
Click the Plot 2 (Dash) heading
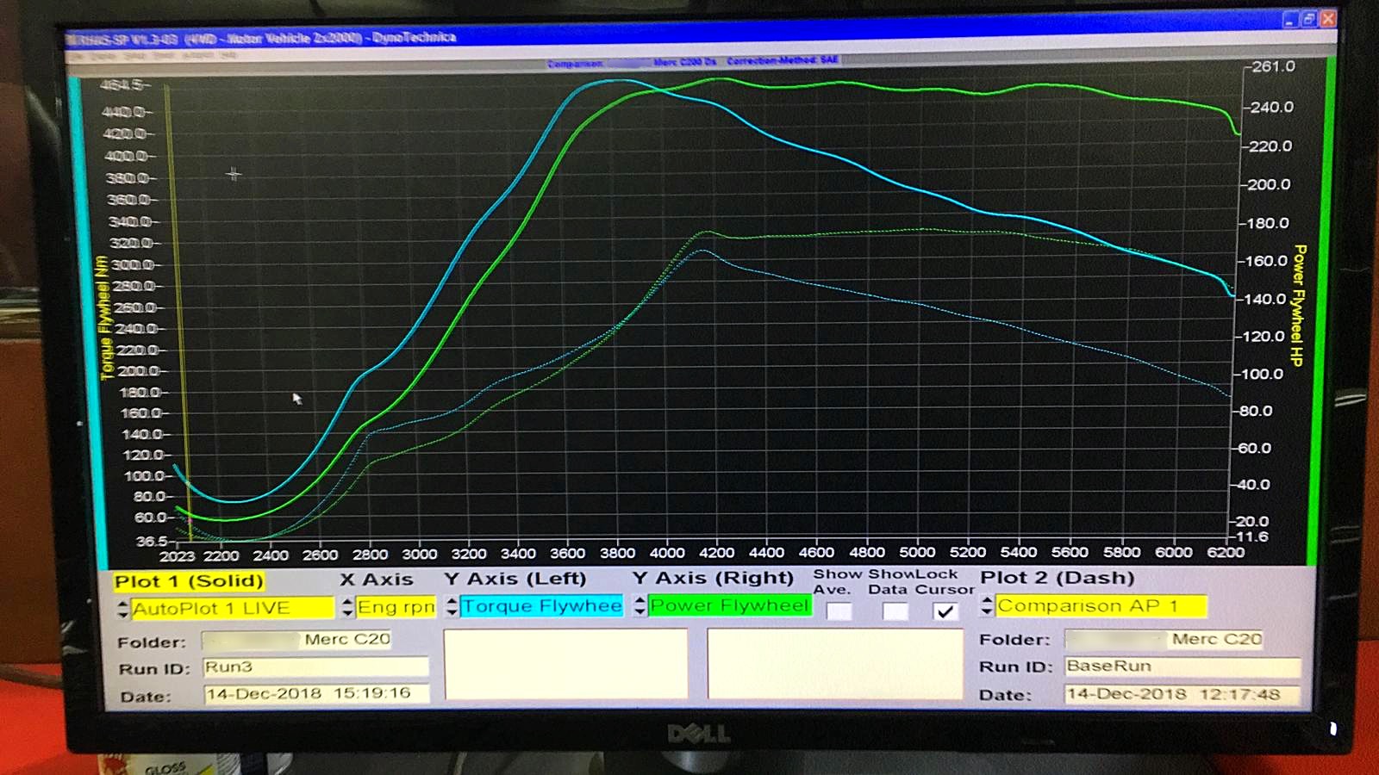tap(1058, 578)
